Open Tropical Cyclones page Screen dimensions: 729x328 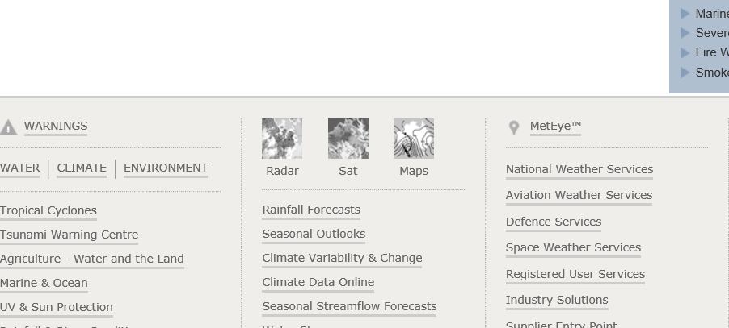click(x=48, y=211)
